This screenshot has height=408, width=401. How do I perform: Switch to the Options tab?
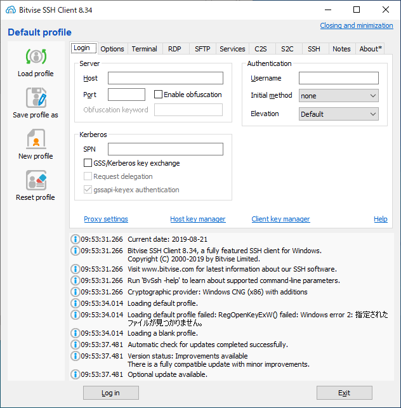pyautogui.click(x=112, y=49)
